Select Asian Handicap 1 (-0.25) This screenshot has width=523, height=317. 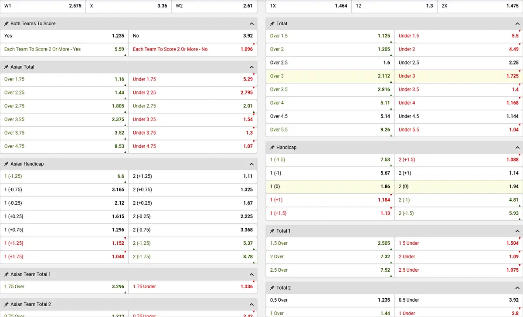coord(64,203)
